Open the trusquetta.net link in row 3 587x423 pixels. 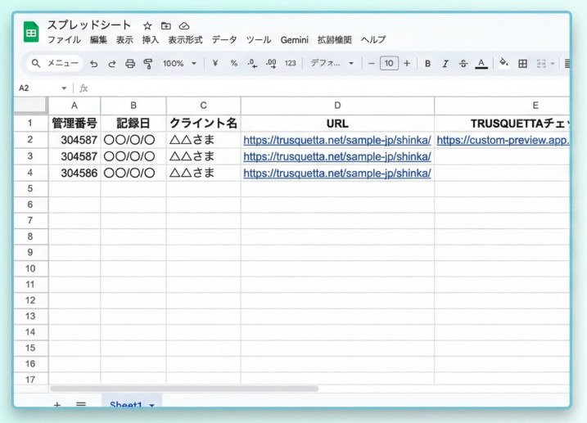[x=337, y=156]
